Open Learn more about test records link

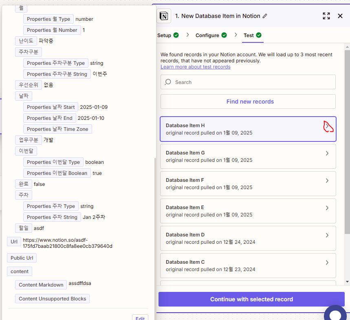[x=195, y=67]
